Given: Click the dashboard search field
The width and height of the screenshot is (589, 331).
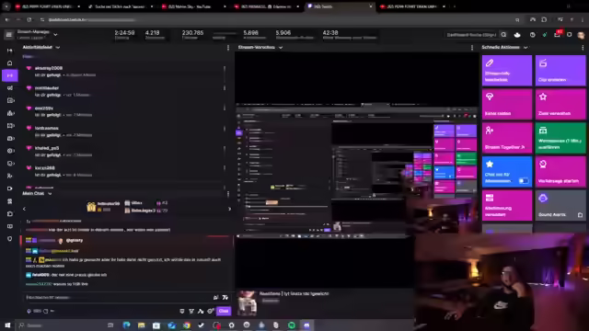Looking at the screenshot, I should pos(471,35).
